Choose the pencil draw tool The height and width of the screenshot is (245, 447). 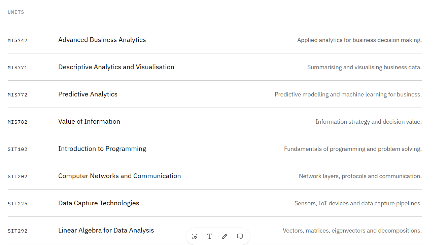225,236
